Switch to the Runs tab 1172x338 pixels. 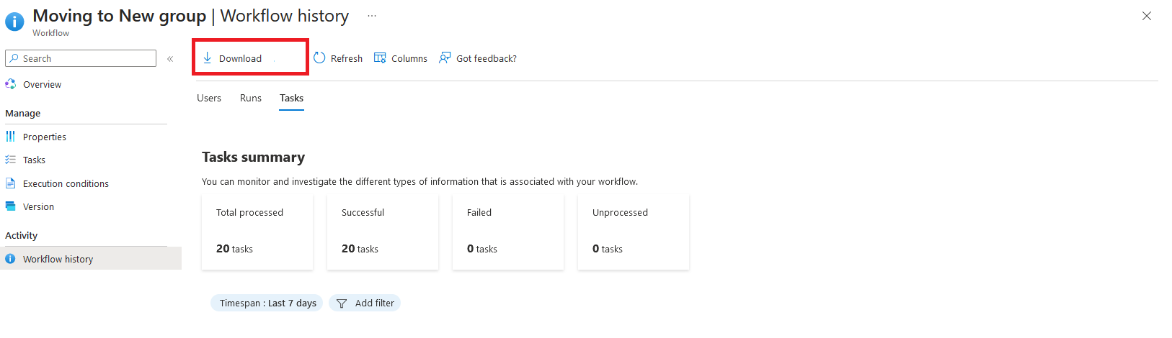click(251, 98)
